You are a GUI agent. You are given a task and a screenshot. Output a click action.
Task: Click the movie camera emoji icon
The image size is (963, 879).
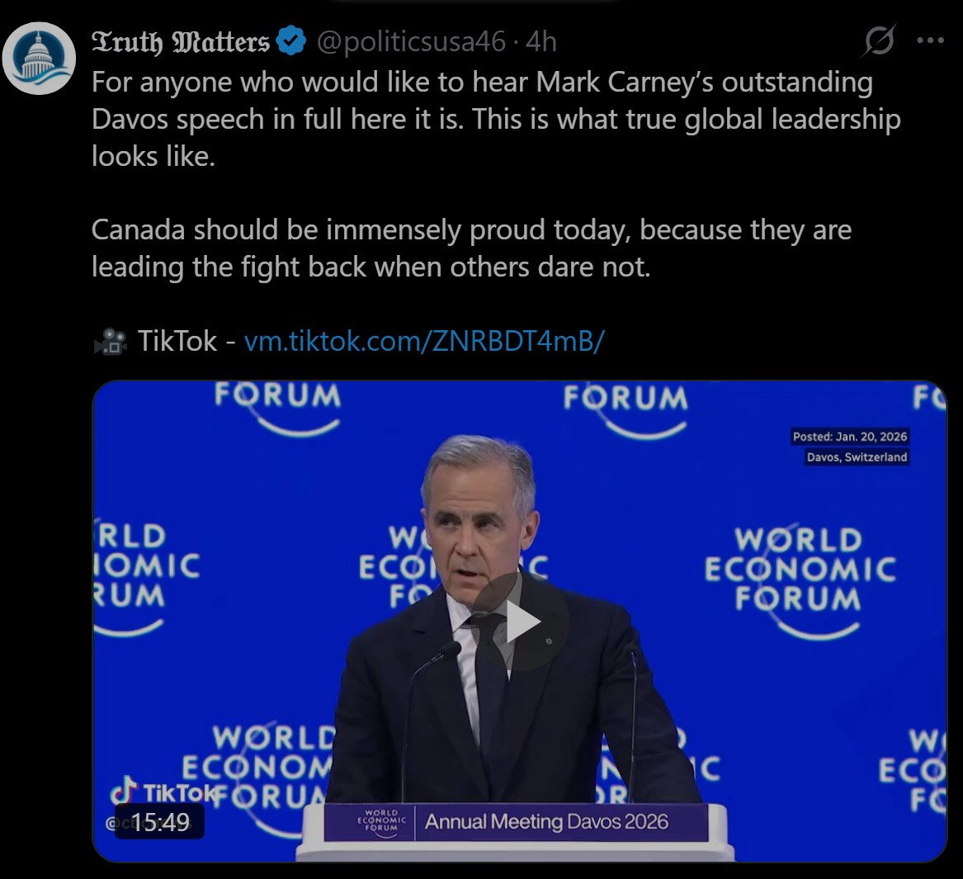[x=110, y=341]
